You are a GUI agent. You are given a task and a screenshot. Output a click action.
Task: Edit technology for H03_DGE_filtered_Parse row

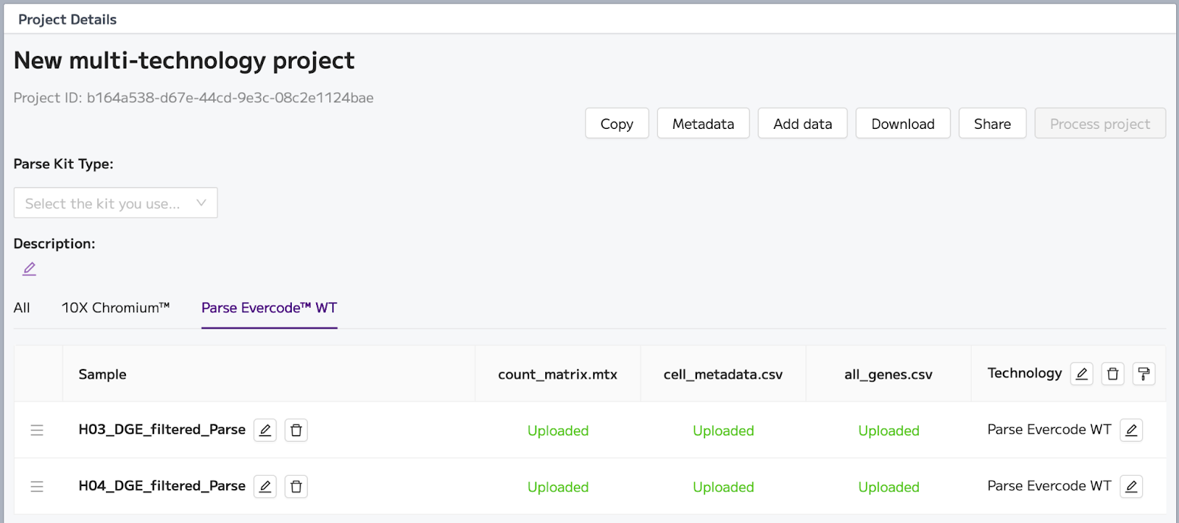[1131, 430]
